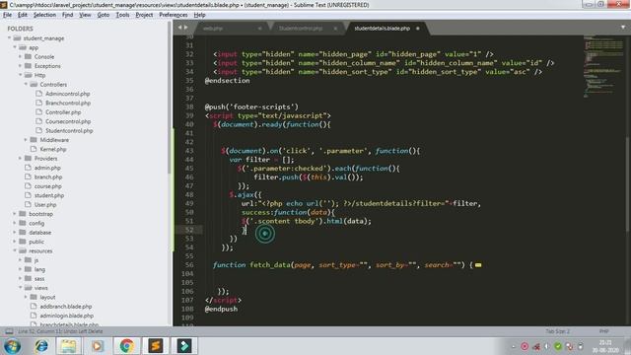631x355 pixels.
Task: Open Kernel.php file
Action: (x=53, y=149)
